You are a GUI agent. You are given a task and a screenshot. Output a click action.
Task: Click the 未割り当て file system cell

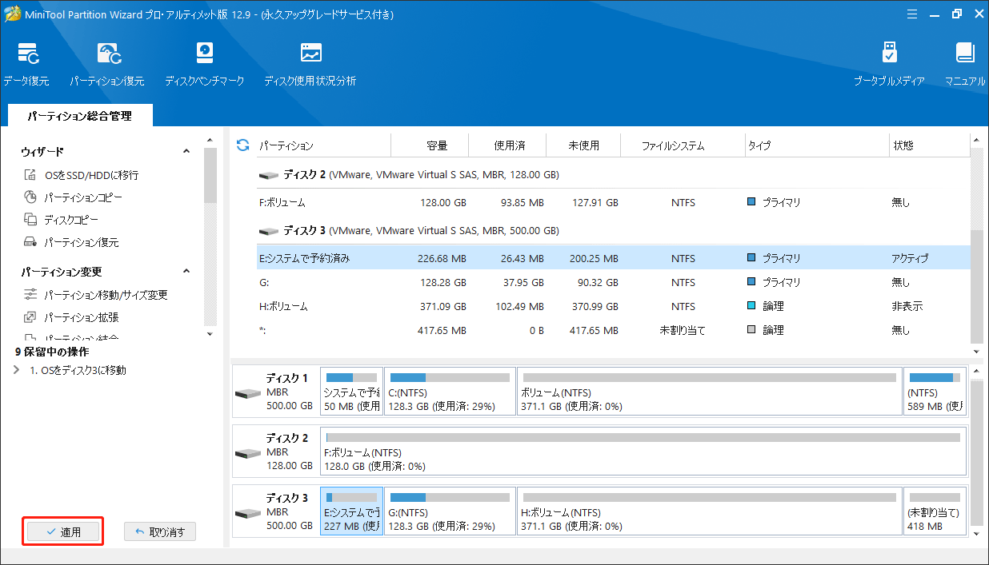(x=683, y=330)
